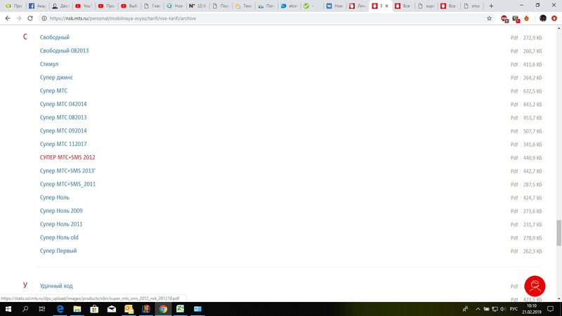Image resolution: width=562 pixels, height=316 pixels.
Task: Open the clock showing 10:10
Action: 532,309
